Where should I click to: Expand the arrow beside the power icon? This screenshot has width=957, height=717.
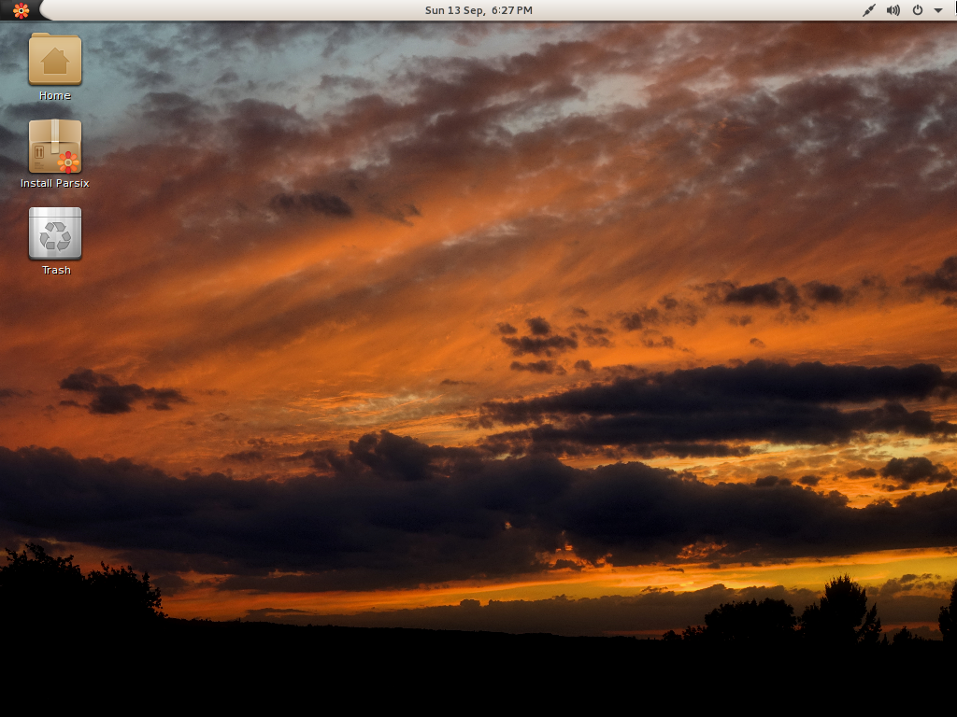[x=937, y=10]
